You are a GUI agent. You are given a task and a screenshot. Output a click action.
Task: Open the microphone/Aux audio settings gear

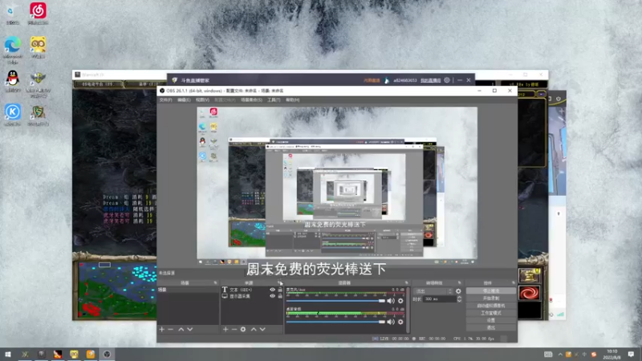(400, 301)
